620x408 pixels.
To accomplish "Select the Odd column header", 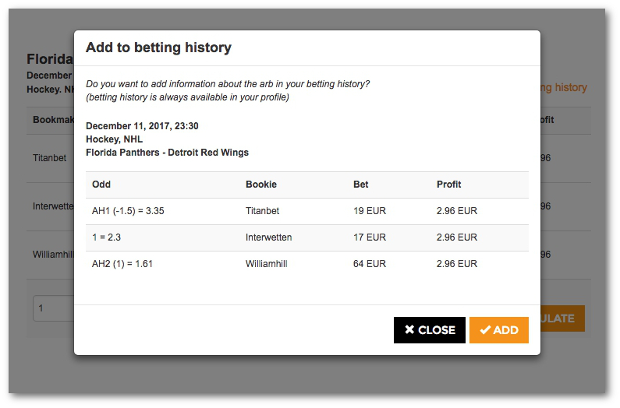I will [x=101, y=185].
